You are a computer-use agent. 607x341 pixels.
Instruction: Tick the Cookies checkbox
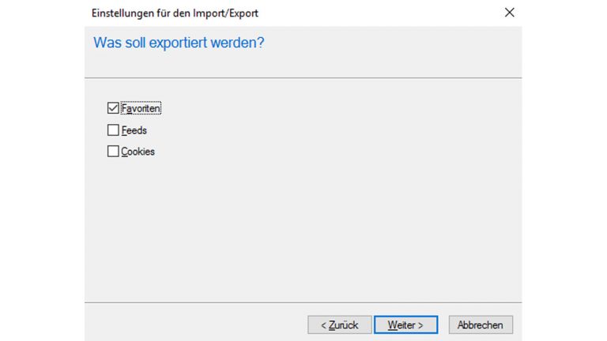[x=112, y=152]
